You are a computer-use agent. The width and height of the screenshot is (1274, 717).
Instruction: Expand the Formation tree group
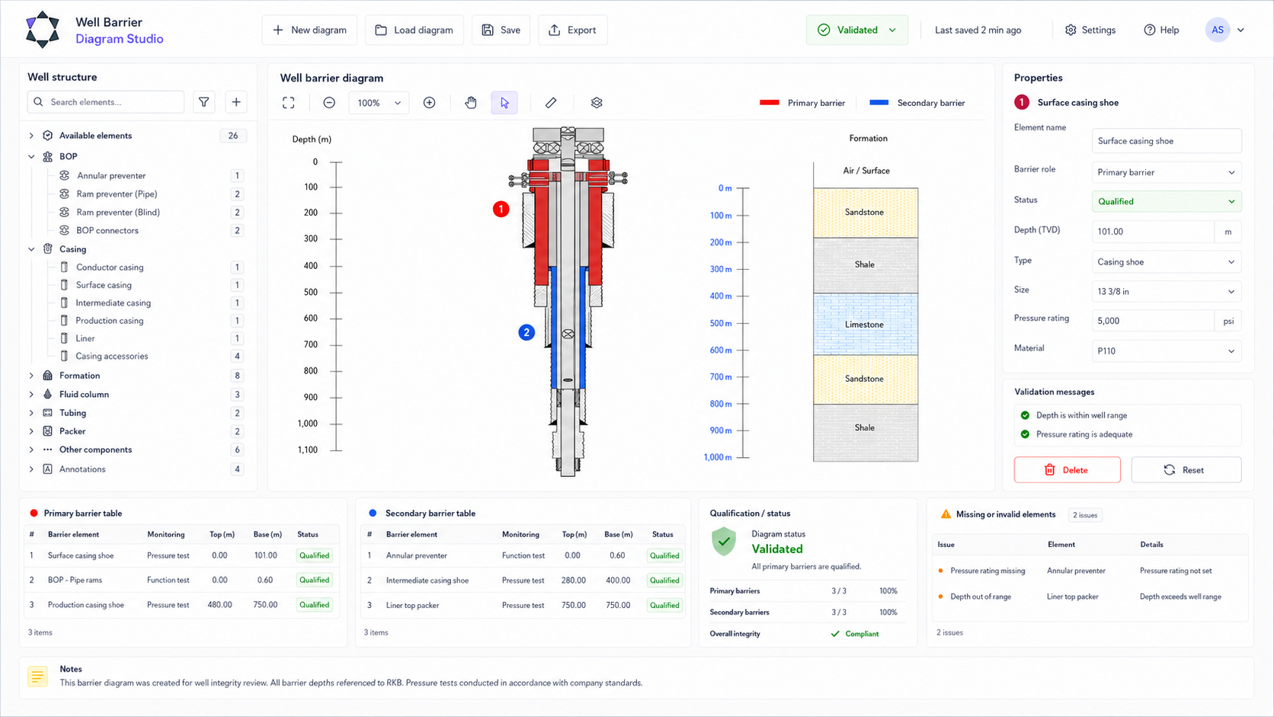pos(31,376)
